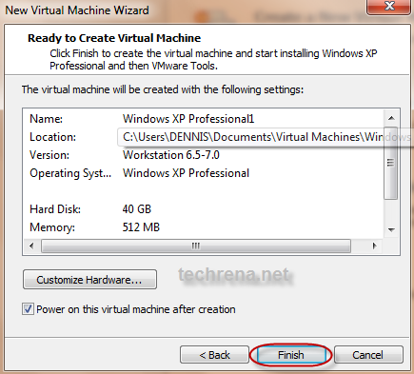Click the 'Version:' label
The width and height of the screenshot is (414, 374).
tap(49, 155)
